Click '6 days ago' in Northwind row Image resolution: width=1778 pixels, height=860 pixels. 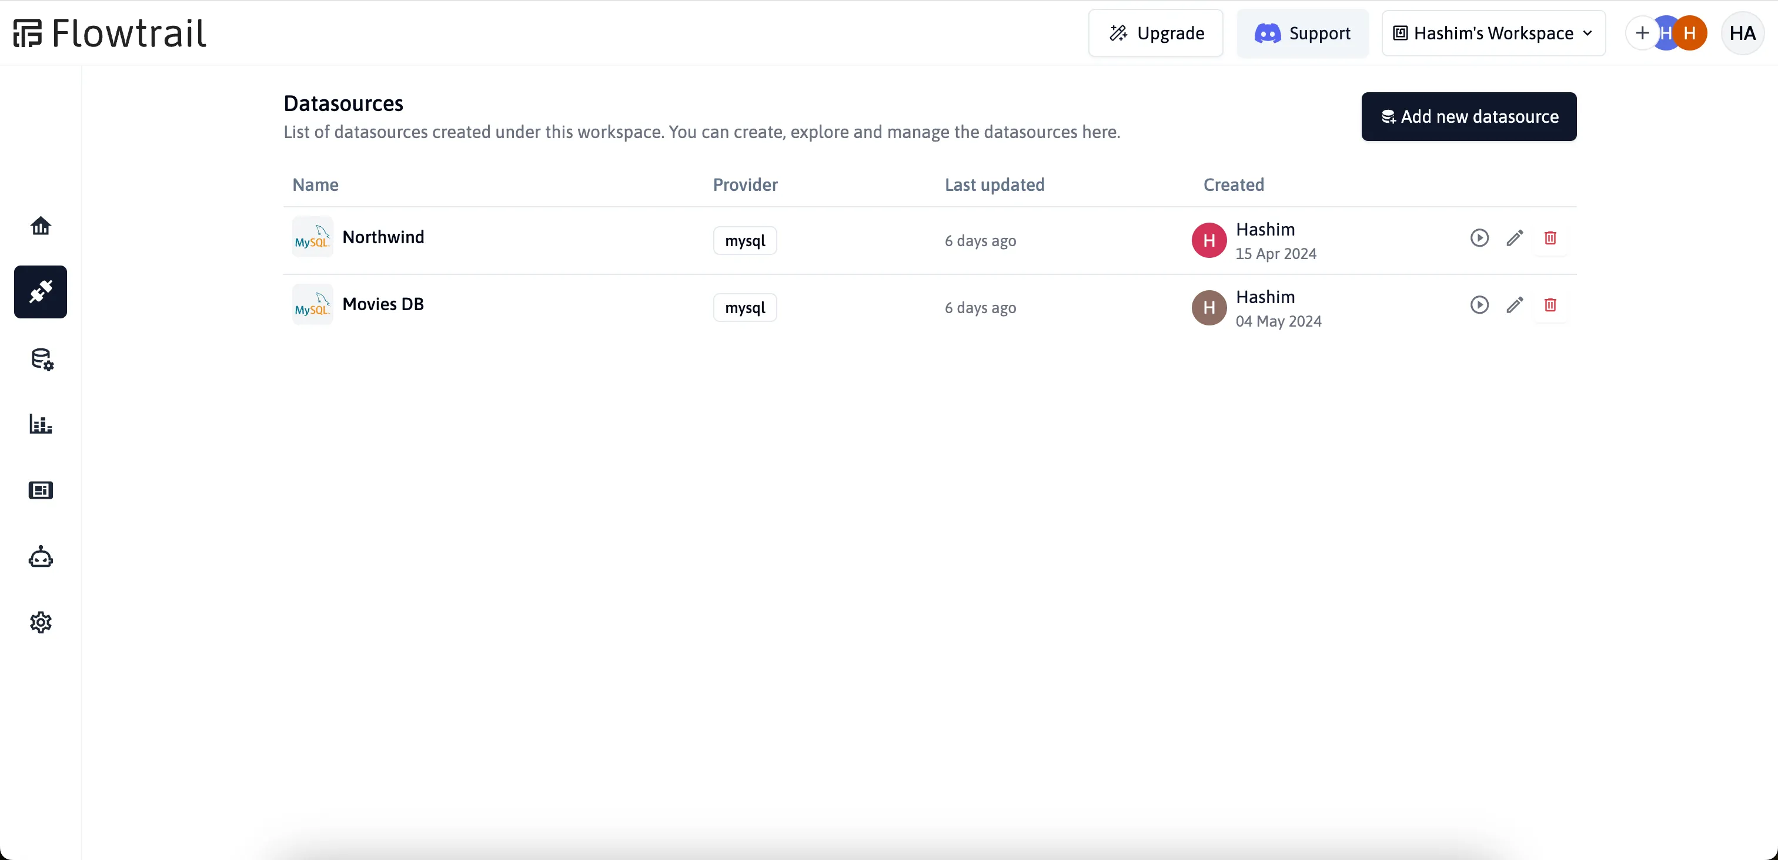[x=980, y=241]
